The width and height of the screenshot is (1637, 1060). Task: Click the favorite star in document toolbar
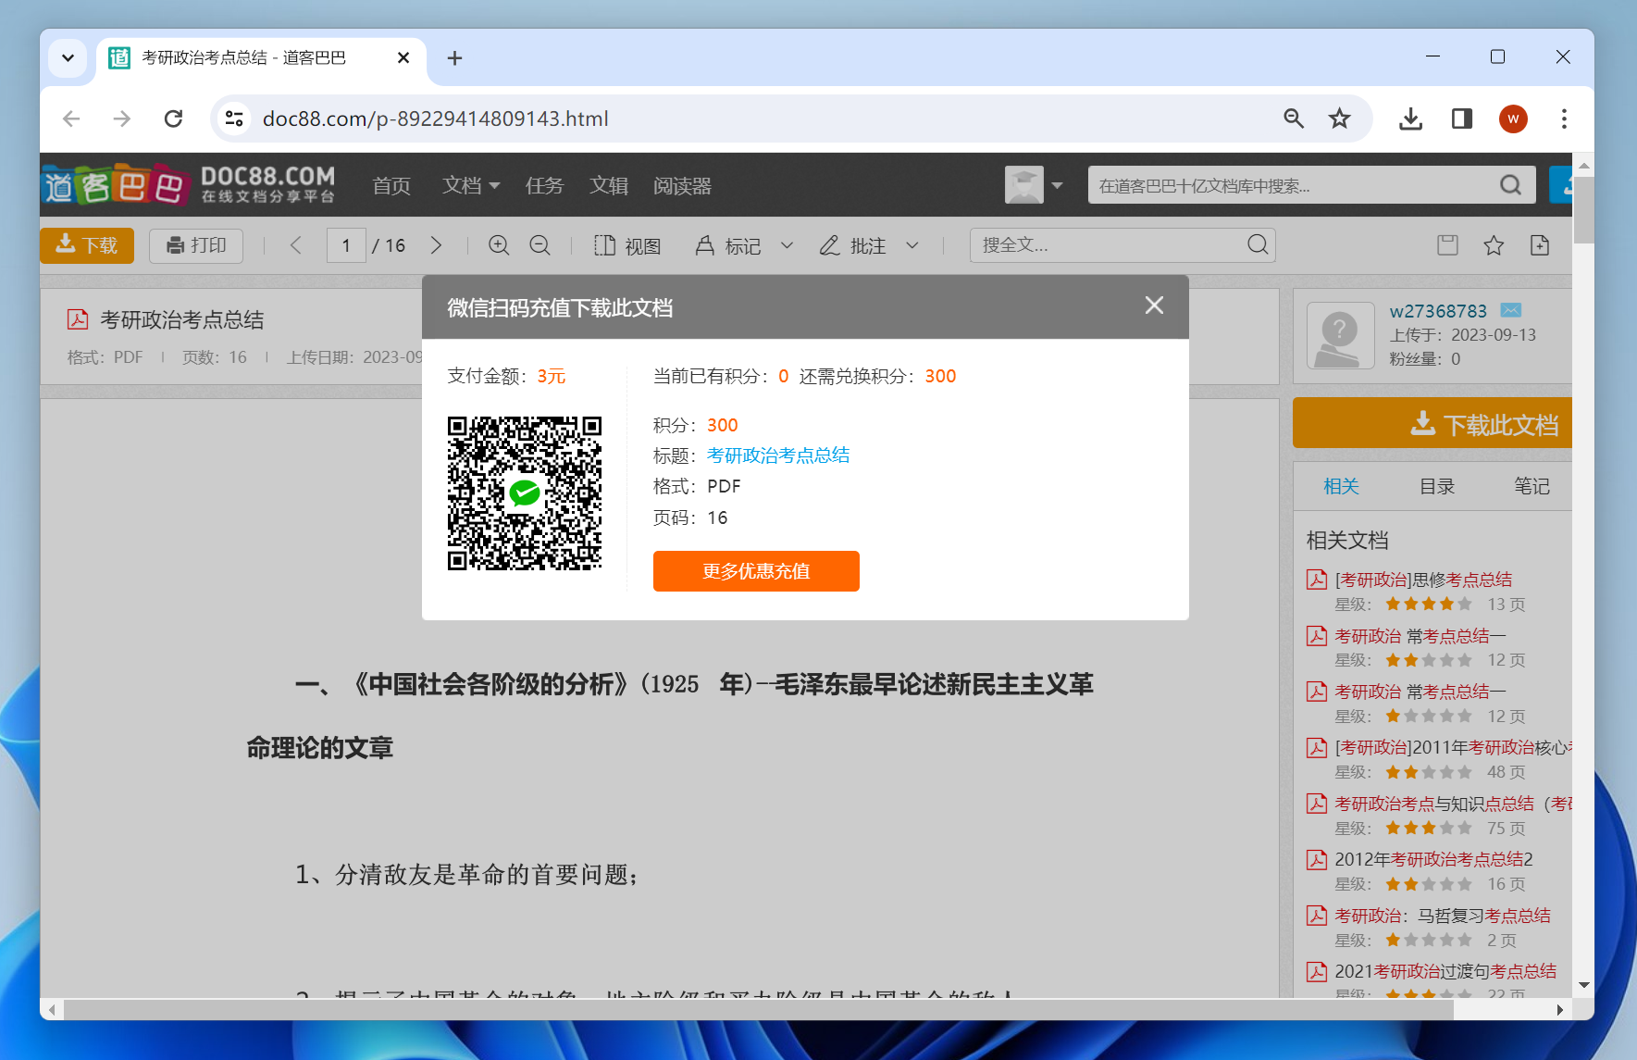click(x=1494, y=245)
